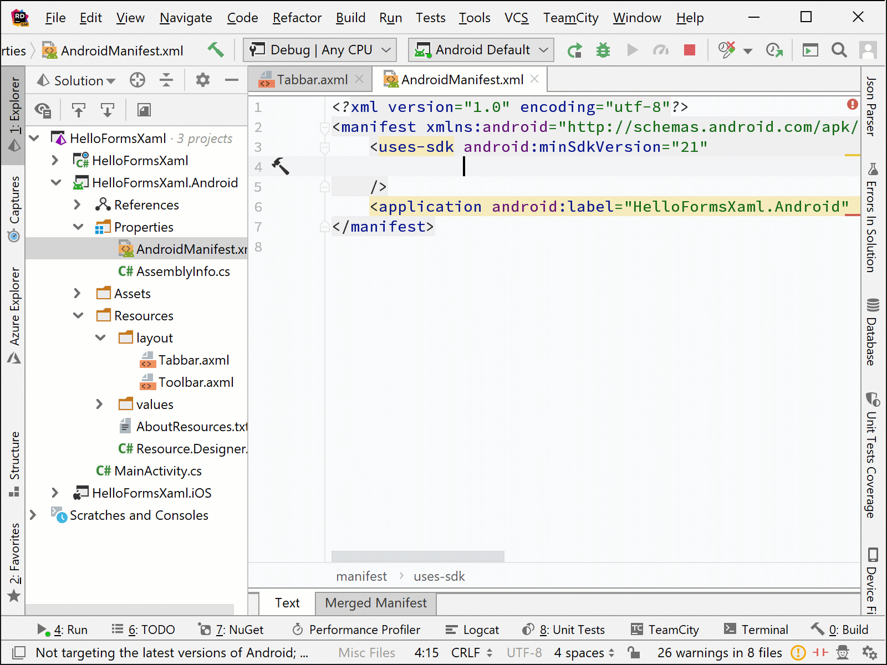The height and width of the screenshot is (665, 887).
Task: Click the warnings exclamation icon in status bar
Action: tap(798, 653)
